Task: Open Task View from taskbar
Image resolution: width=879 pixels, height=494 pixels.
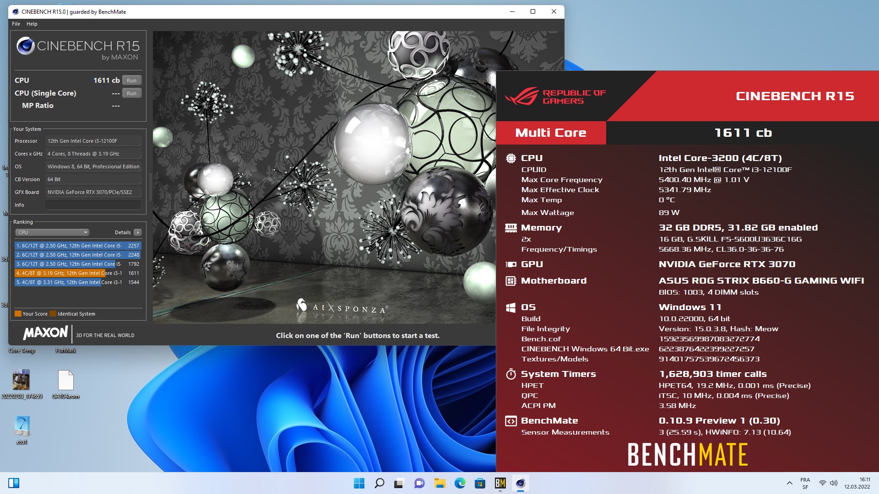Action: pyautogui.click(x=399, y=483)
